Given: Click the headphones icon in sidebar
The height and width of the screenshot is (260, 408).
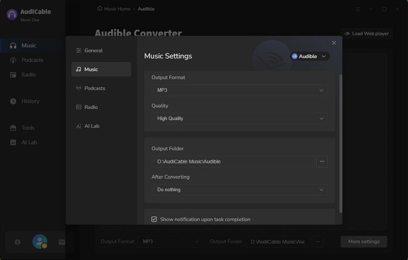Looking at the screenshot, I should click(13, 46).
